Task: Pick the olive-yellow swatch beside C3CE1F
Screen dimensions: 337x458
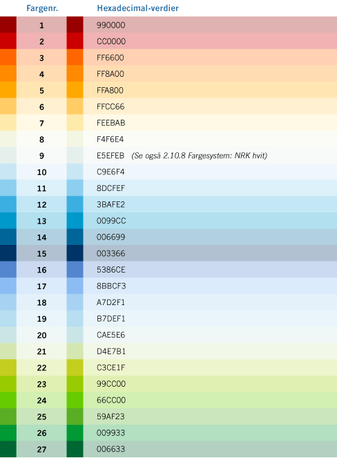Action: pyautogui.click(x=75, y=367)
